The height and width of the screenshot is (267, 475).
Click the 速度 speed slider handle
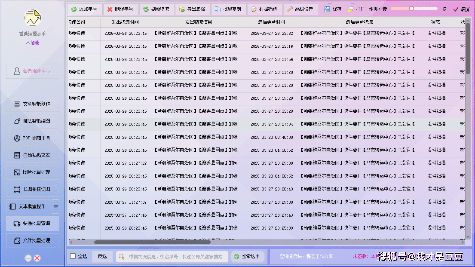pos(411,9)
